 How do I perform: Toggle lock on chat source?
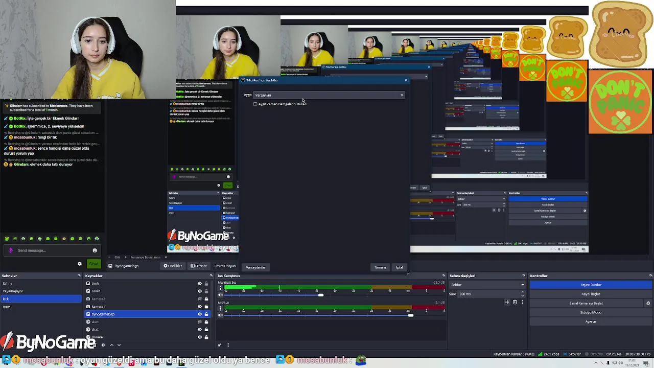(206, 329)
